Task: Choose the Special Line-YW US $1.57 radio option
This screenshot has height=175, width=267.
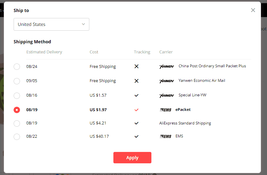Action: coord(17,95)
